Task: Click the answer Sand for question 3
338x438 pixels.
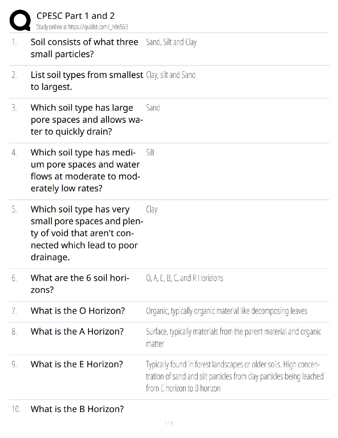Action: [x=153, y=108]
